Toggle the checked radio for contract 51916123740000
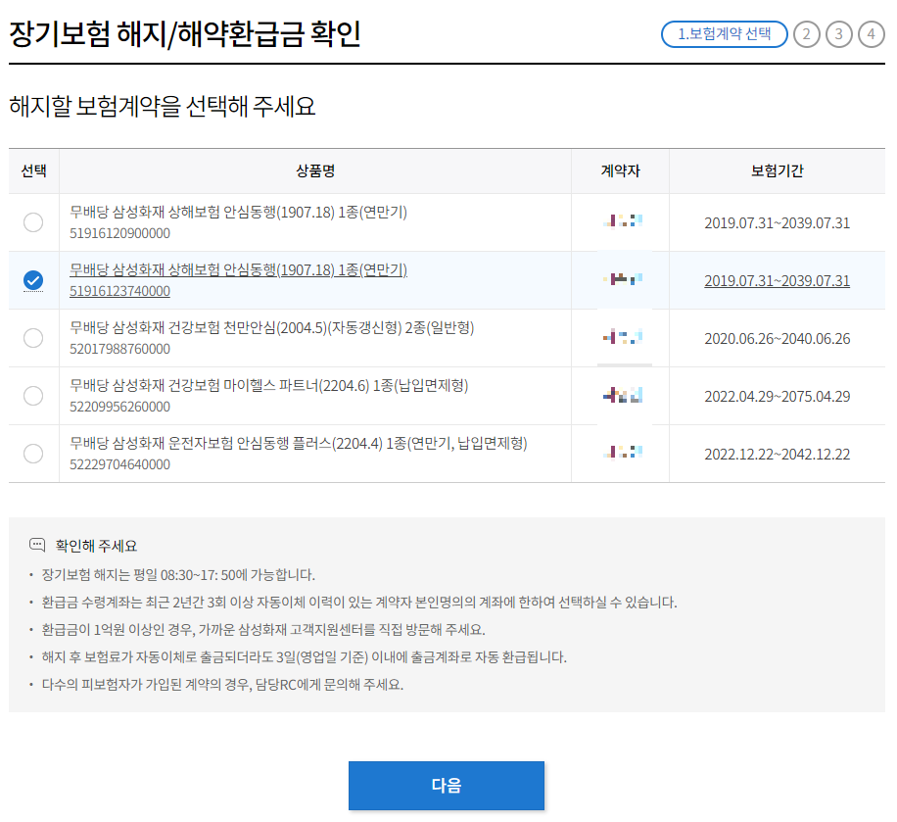Viewport: 897px width, 822px height. click(x=33, y=280)
